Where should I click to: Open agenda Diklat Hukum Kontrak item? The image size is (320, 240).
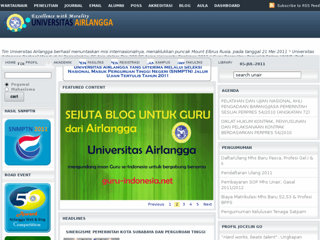(264, 127)
